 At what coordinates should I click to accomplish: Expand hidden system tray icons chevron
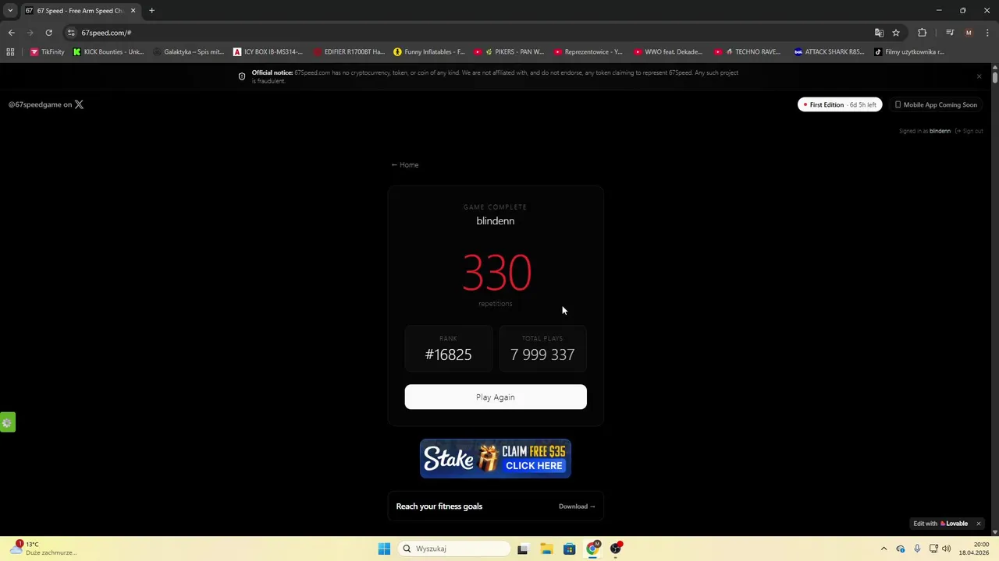pos(883,549)
